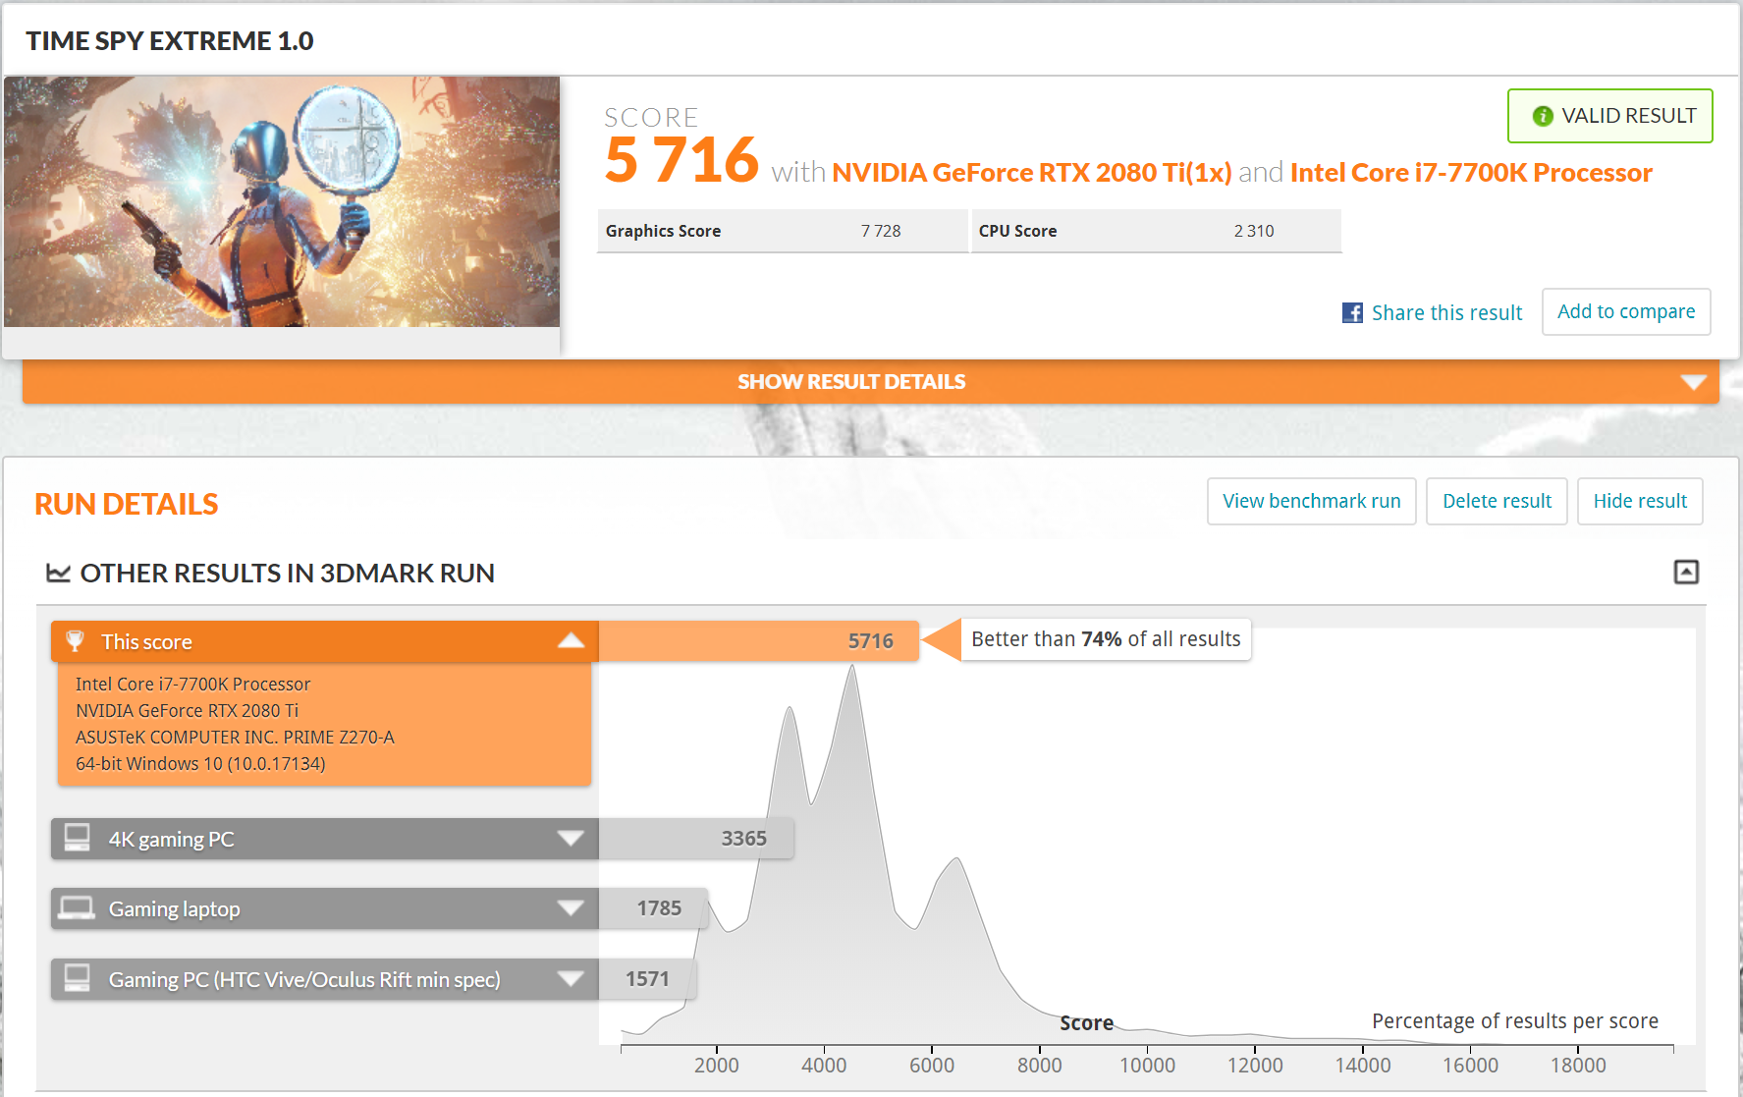Expand Show Result Details with the arrow

click(x=1693, y=382)
